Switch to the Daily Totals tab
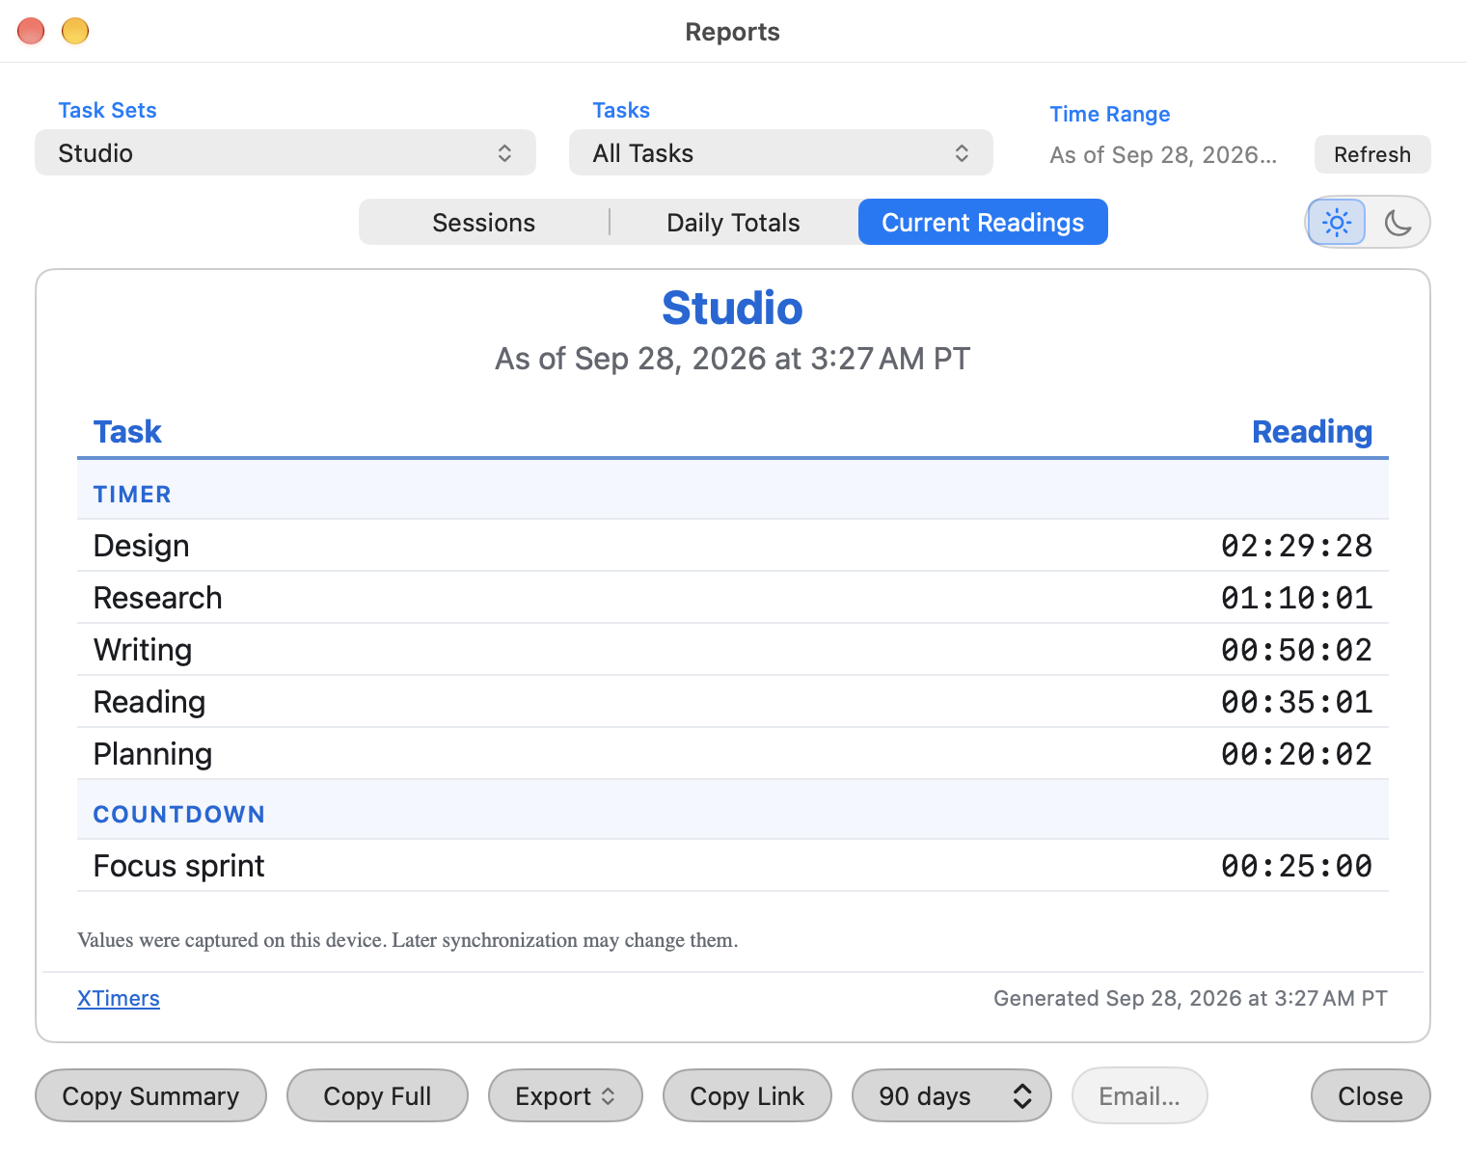Screen dimensions: 1466x1159 coord(734,223)
